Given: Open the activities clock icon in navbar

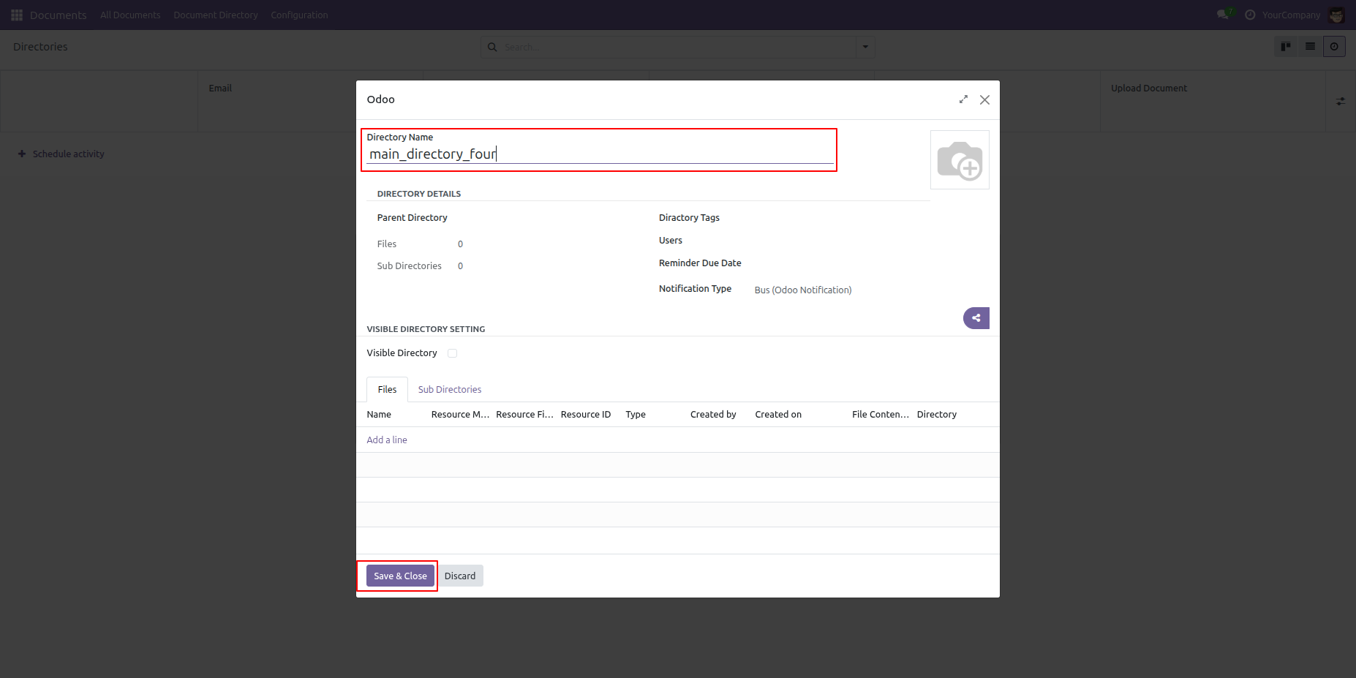Looking at the screenshot, I should (x=1250, y=15).
